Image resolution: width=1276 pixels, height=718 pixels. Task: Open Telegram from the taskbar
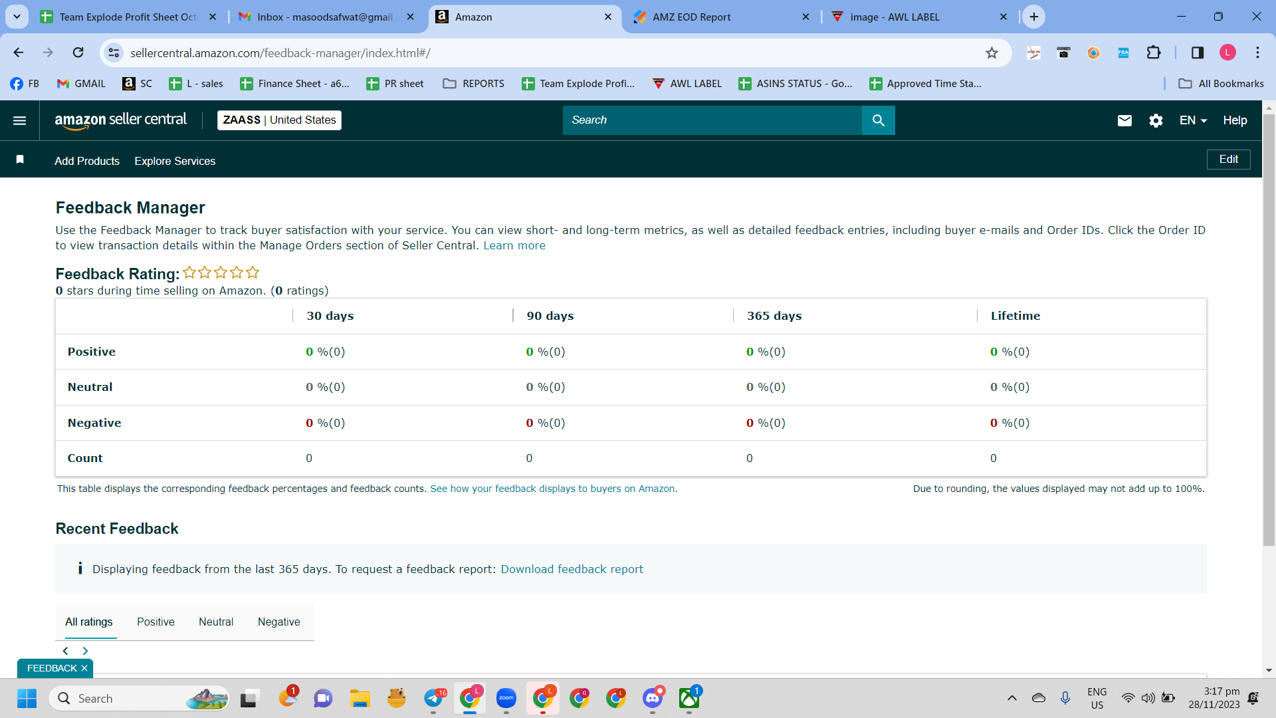(x=433, y=698)
